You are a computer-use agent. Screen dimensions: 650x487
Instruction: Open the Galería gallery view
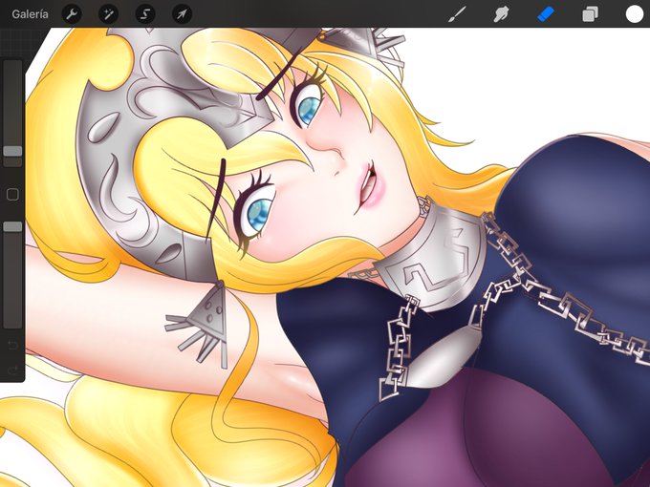[30, 14]
